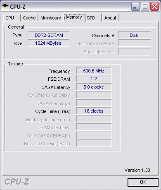Viewport: 161px width, 190px height.
Task: Click the greyed Total CAS# (tRDRAM) label
Action: tap(48, 136)
